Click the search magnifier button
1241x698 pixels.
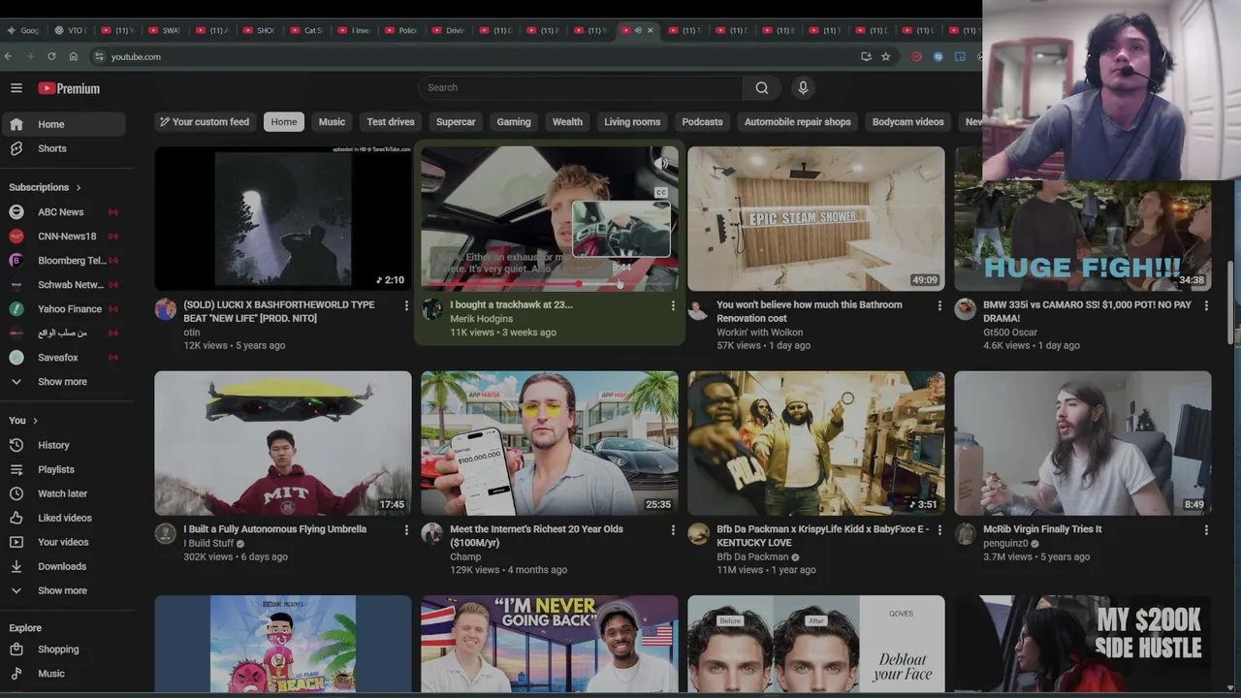click(x=762, y=88)
